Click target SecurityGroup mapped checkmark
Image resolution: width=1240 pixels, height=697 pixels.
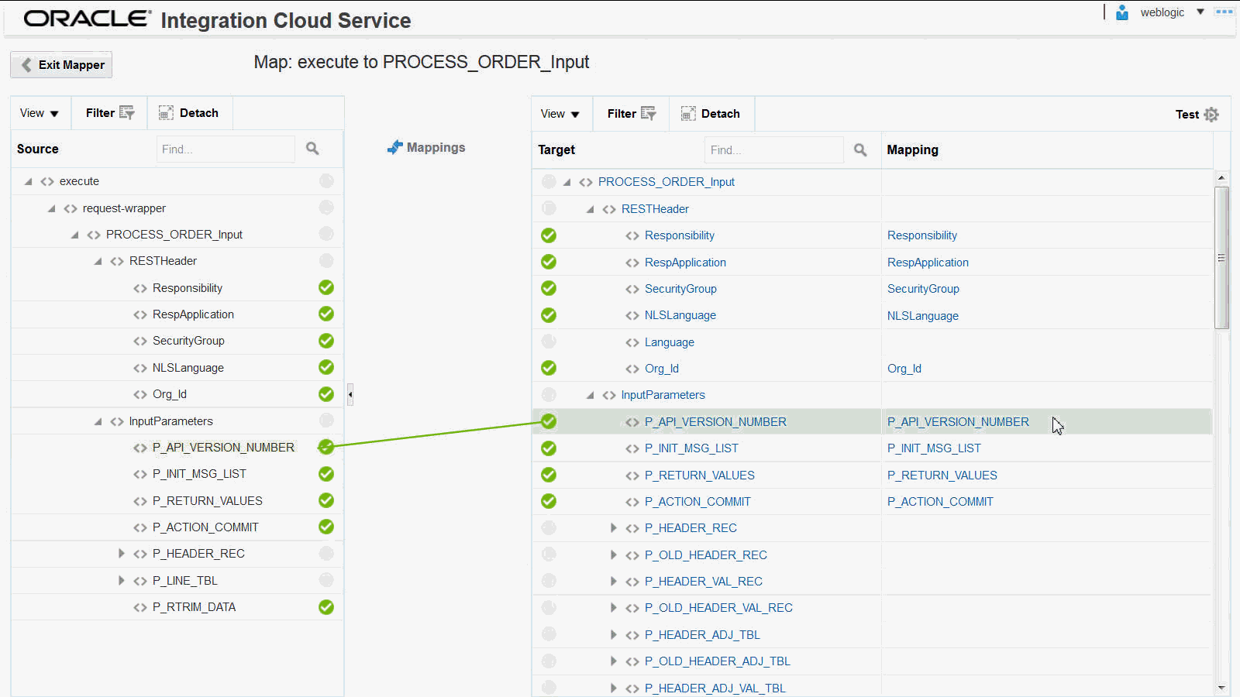pos(549,288)
